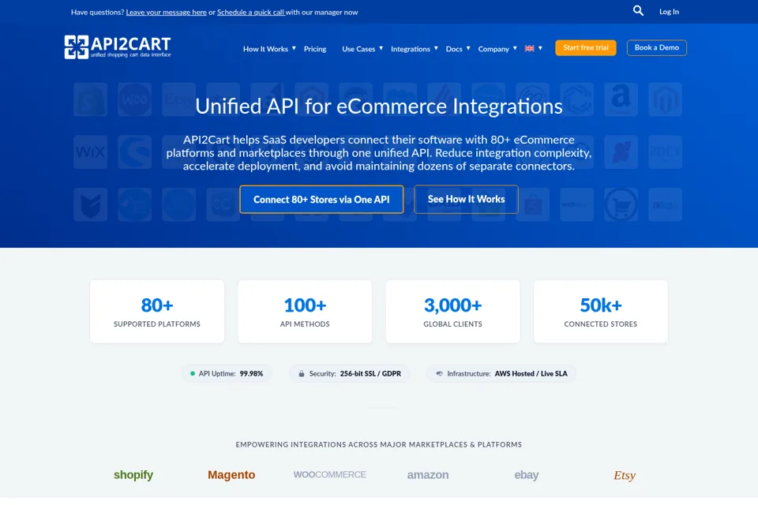The height and width of the screenshot is (505, 758).
Task: Click the Log In link
Action: 669,12
